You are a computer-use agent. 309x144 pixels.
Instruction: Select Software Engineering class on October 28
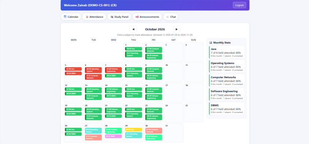(x=113, y=131)
